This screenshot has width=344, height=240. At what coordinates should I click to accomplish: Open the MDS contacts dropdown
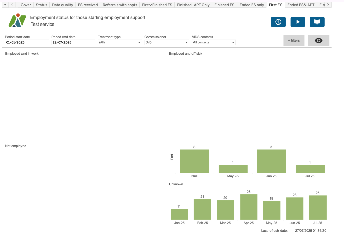click(214, 42)
